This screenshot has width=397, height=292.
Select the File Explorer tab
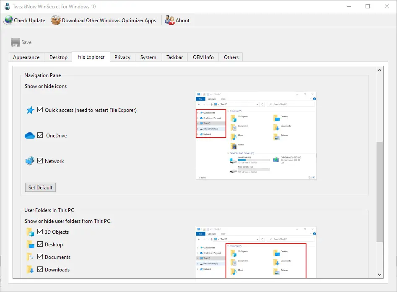(91, 57)
